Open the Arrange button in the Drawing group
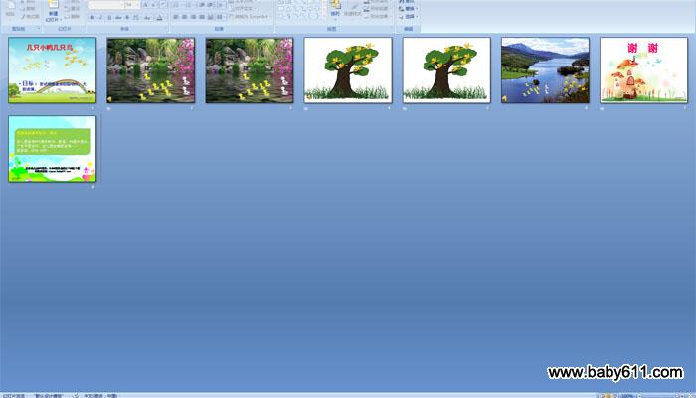 pos(335,9)
